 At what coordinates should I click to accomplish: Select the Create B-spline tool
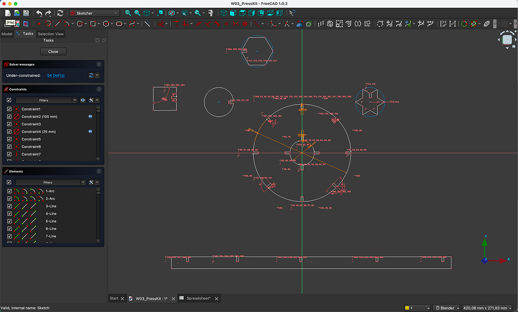[x=132, y=24]
